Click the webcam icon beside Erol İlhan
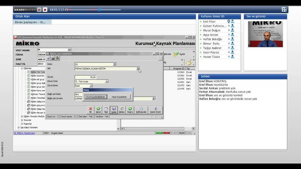 (229, 21)
